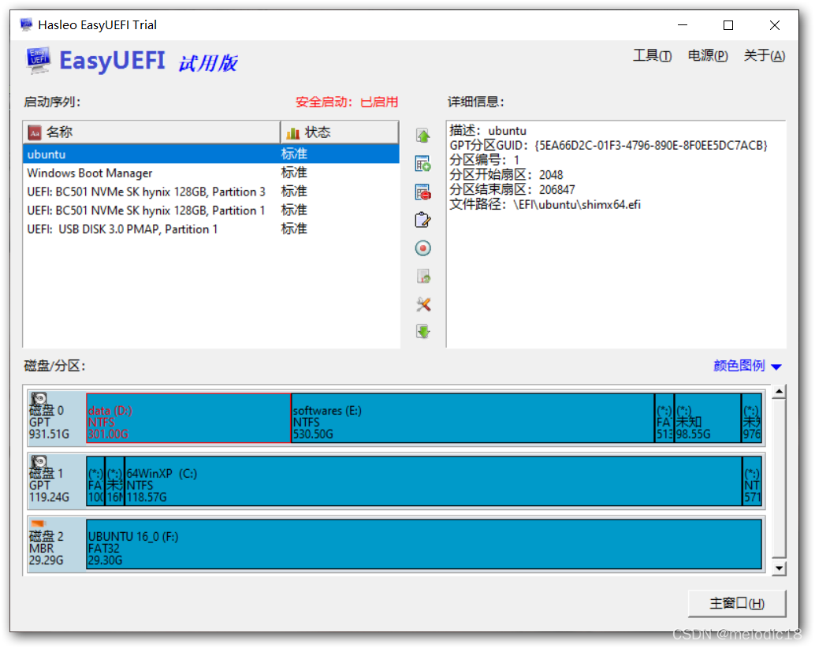Select the data (D:) NTFS partition
The width and height of the screenshot is (815, 648).
pos(188,419)
